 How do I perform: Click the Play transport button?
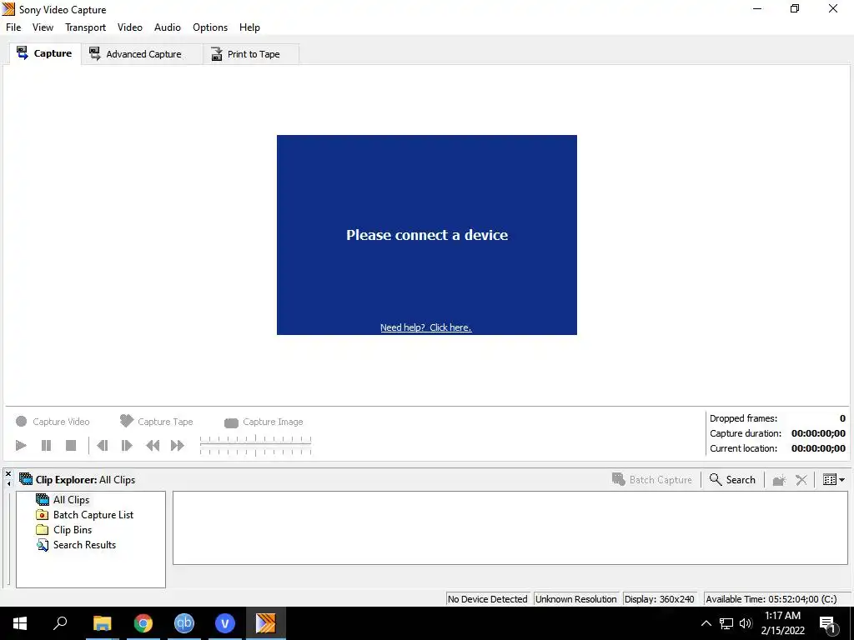(x=21, y=445)
